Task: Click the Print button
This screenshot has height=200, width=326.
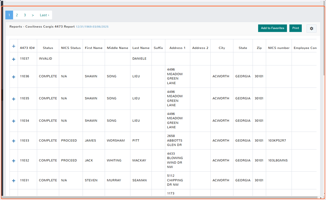Action: [296, 28]
